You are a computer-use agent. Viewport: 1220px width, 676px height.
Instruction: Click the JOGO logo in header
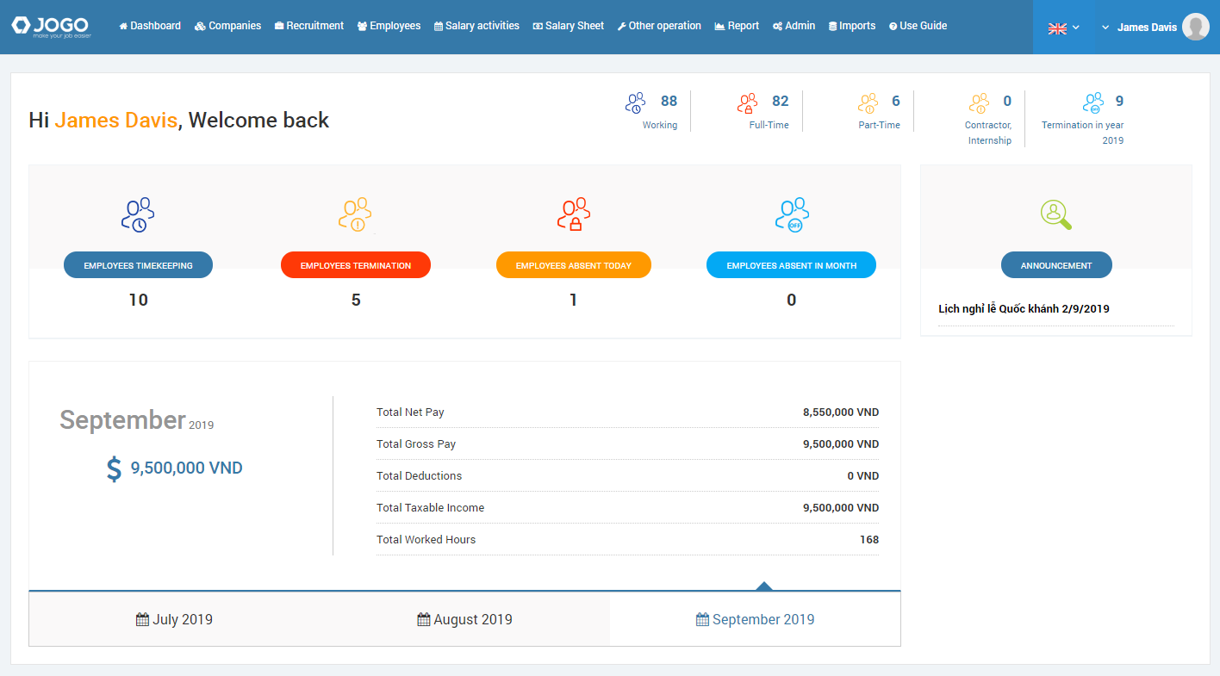coord(52,27)
